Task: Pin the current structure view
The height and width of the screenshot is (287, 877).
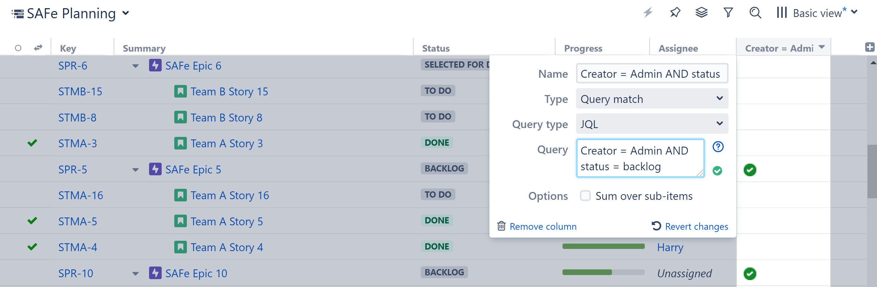Action: point(675,13)
